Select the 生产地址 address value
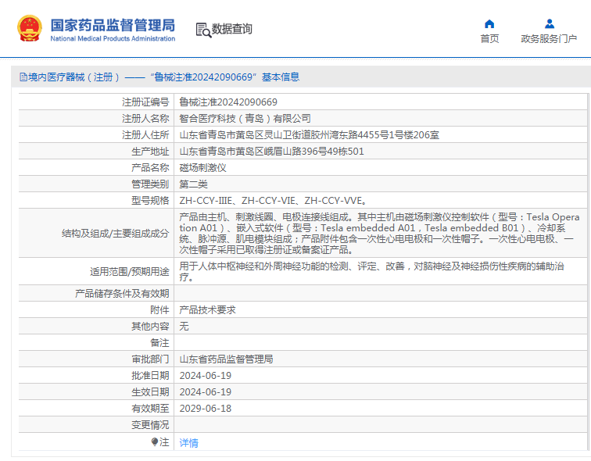 click(271, 152)
